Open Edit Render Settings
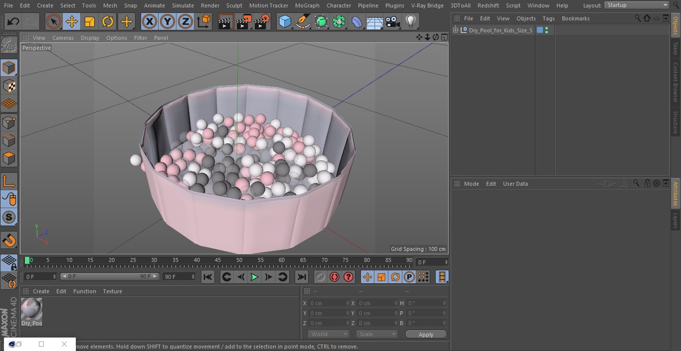 [262, 22]
